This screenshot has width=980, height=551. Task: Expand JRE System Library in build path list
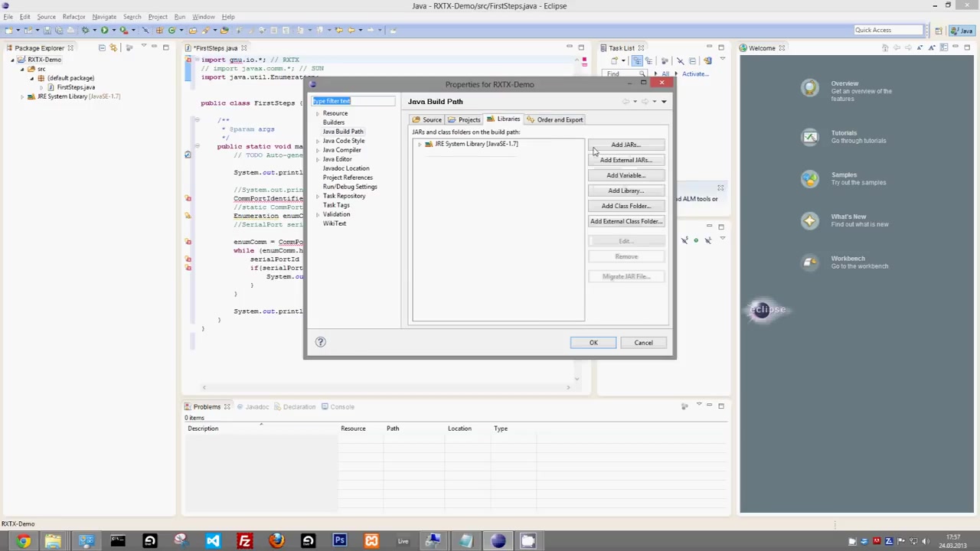pos(419,144)
